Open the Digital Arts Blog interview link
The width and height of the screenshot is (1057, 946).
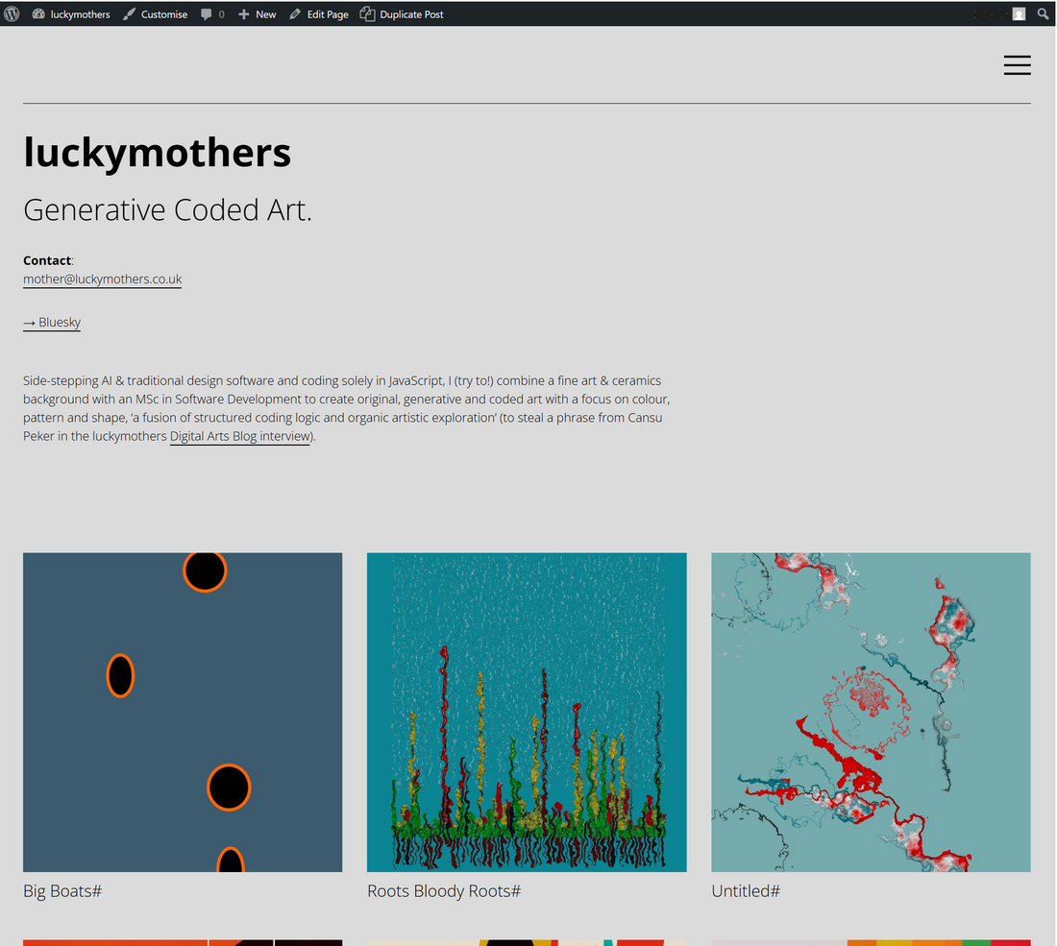(240, 436)
